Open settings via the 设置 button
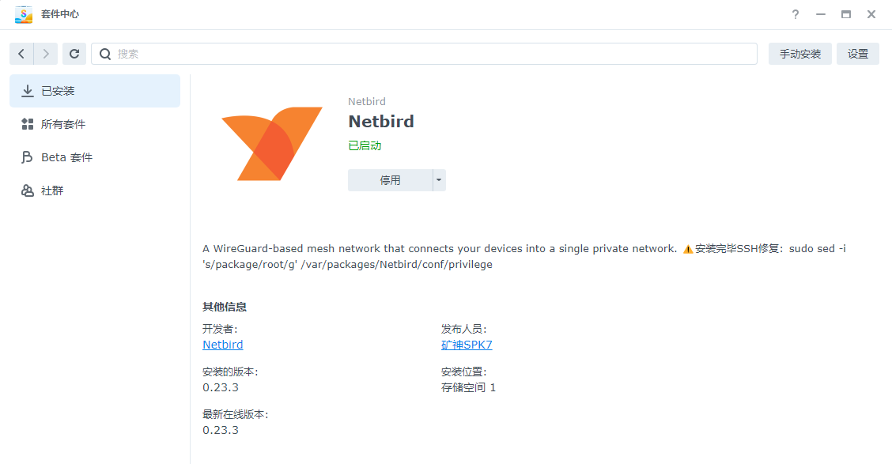Viewport: 892px width, 464px height. [x=857, y=54]
